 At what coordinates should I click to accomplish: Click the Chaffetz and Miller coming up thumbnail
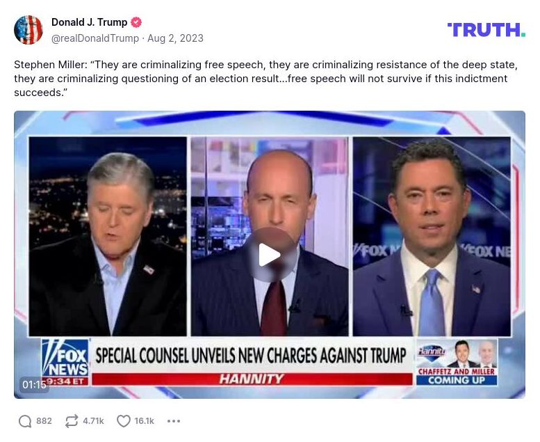pyautogui.click(x=457, y=363)
